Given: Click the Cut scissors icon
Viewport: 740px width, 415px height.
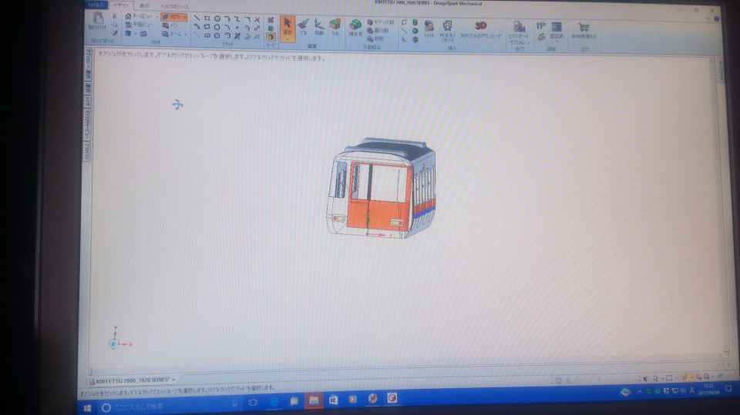Looking at the screenshot, I should click(114, 16).
